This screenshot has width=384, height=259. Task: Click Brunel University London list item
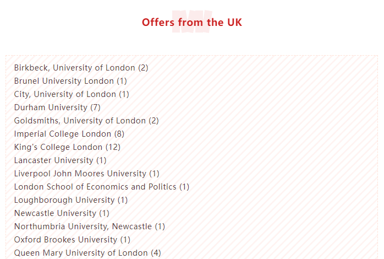click(70, 81)
